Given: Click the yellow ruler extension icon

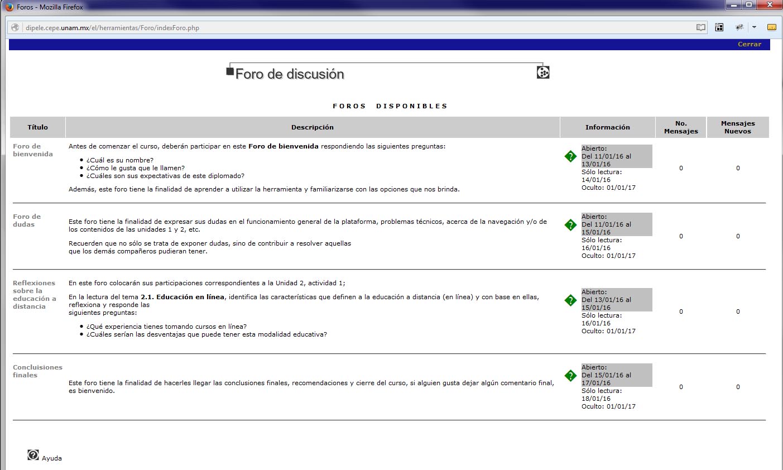Looking at the screenshot, I should tap(772, 27).
